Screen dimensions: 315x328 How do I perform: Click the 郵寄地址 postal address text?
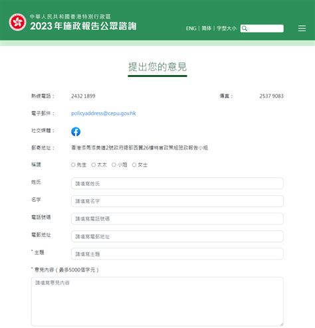point(140,147)
